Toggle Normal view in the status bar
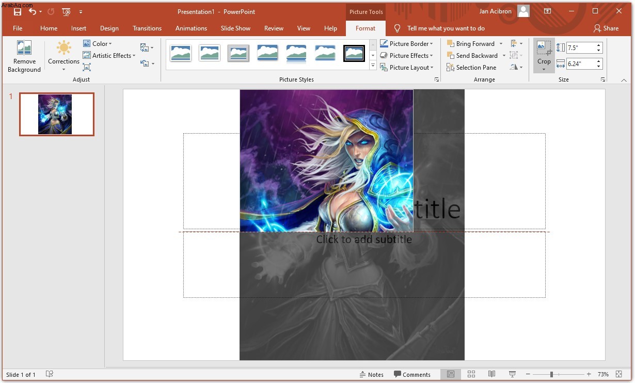The height and width of the screenshot is (383, 635). [450, 374]
